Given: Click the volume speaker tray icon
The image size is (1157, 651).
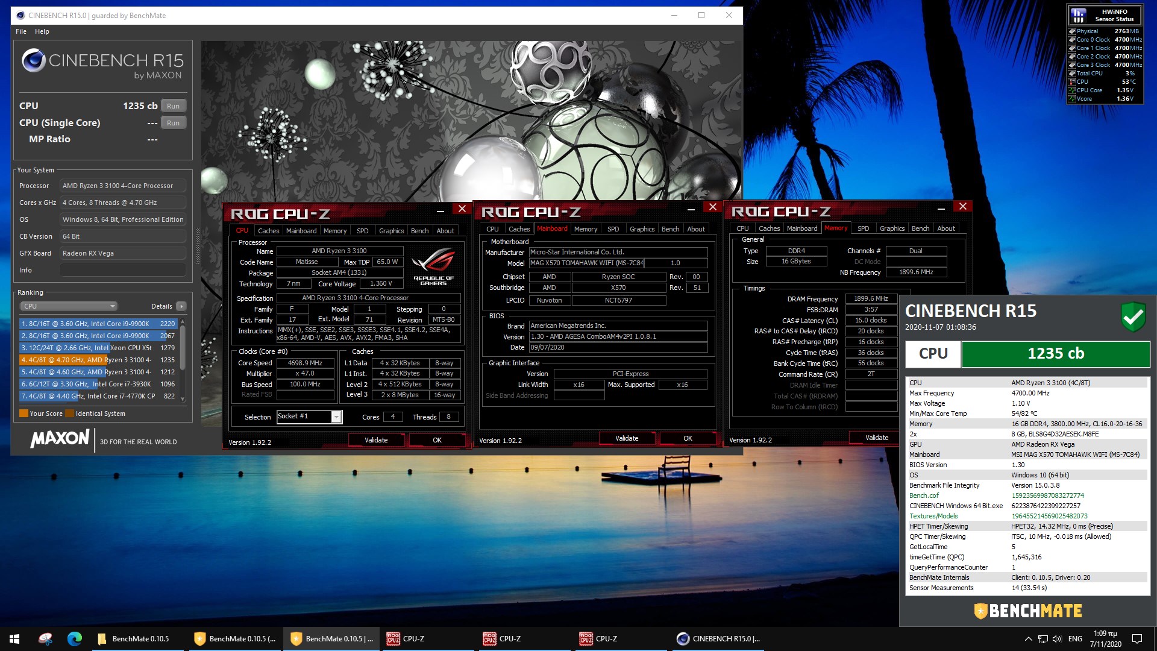Looking at the screenshot, I should click(1057, 639).
